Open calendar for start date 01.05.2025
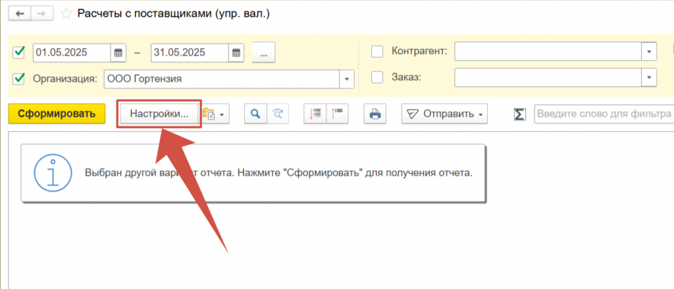 tap(118, 53)
